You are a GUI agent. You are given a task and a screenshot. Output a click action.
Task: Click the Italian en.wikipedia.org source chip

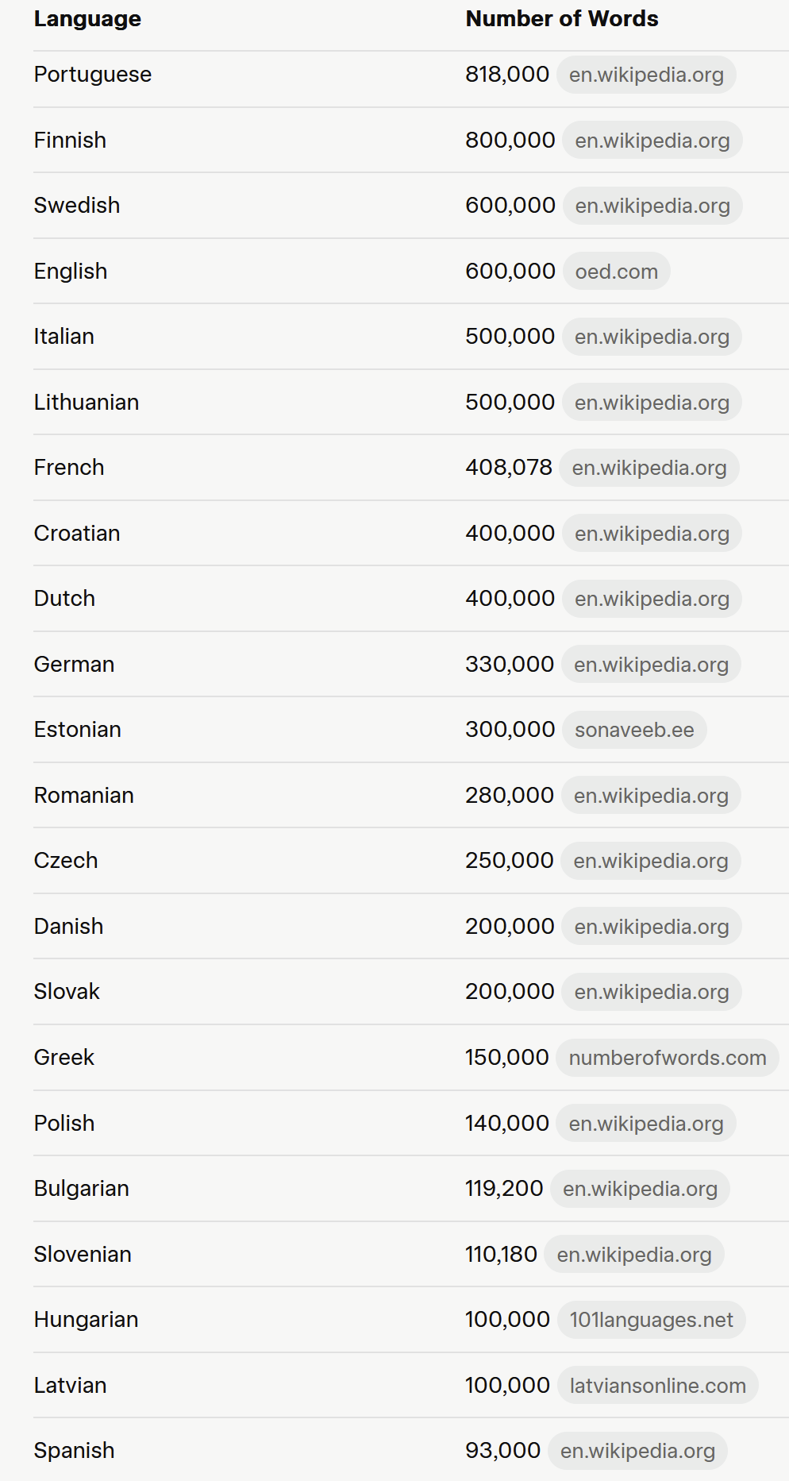point(652,337)
